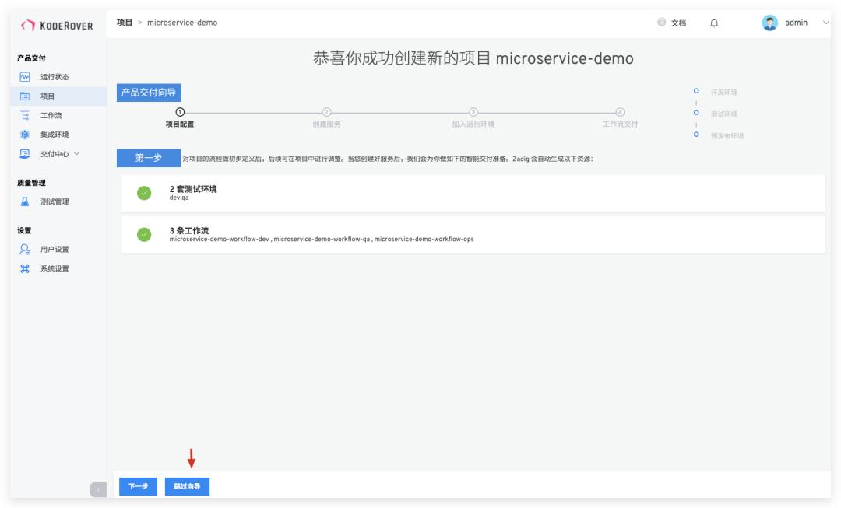Expand the 交付中心 submenu chevron
The image size is (841, 508).
76,154
